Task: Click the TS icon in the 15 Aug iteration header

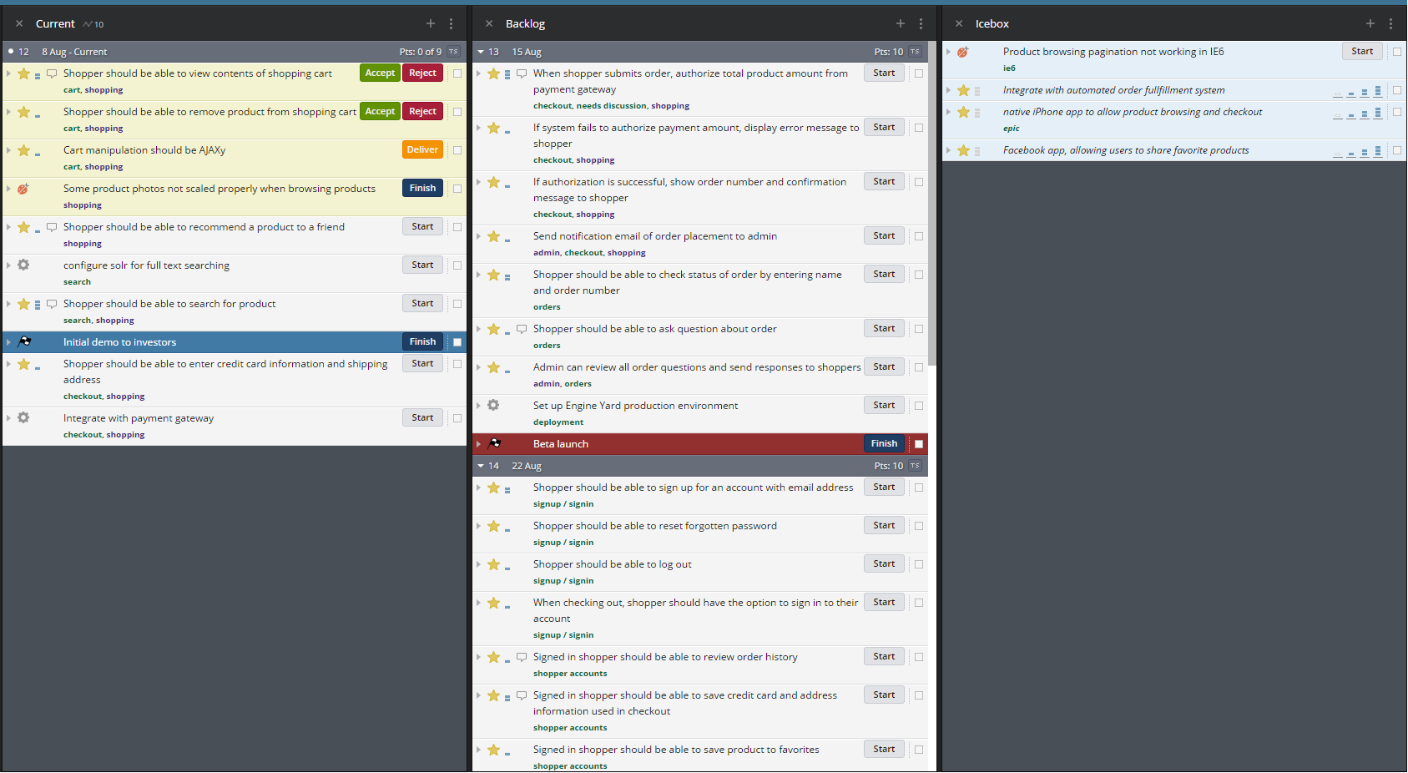Action: coord(915,51)
